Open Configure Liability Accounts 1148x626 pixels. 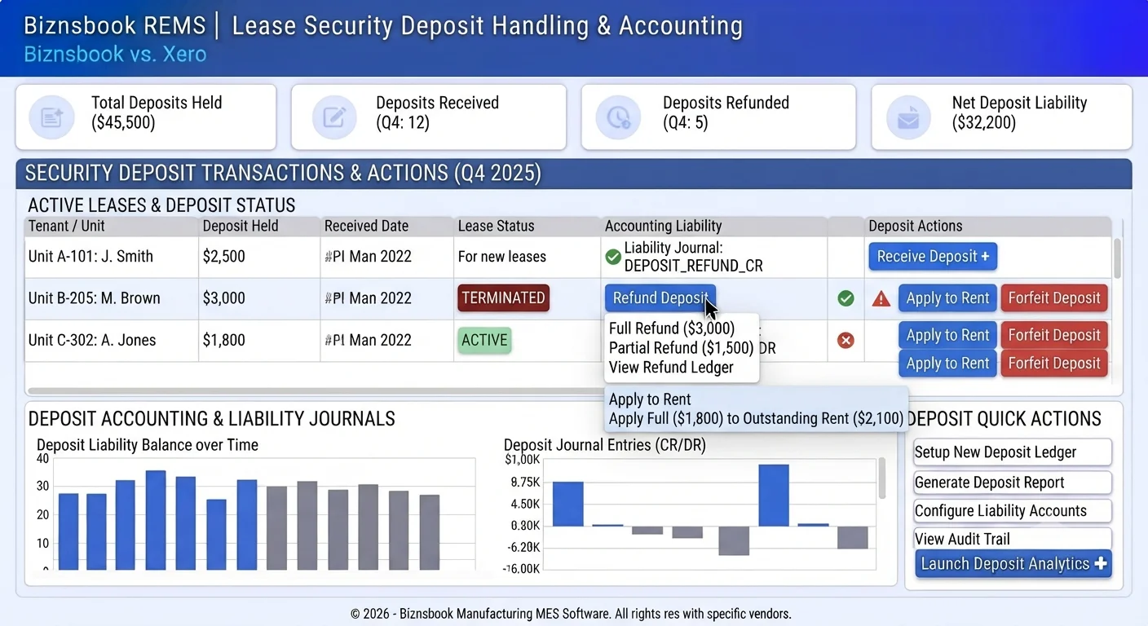tap(1012, 511)
